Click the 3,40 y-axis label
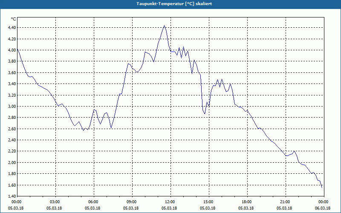The image size is (341, 213). [x=12, y=83]
